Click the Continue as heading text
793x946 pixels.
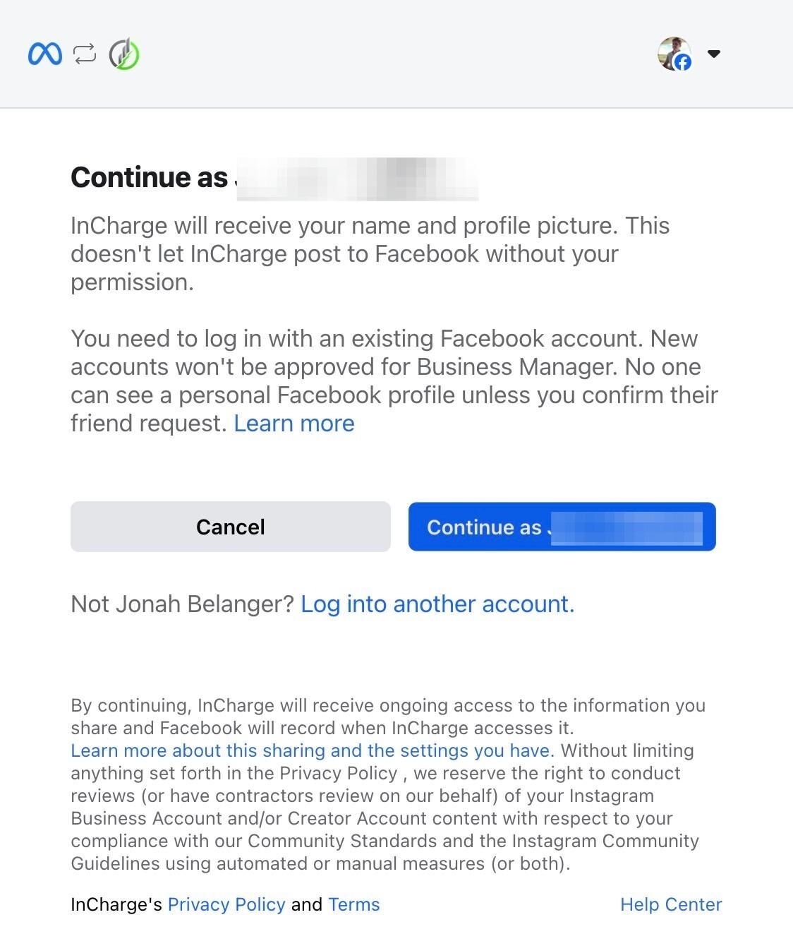150,177
